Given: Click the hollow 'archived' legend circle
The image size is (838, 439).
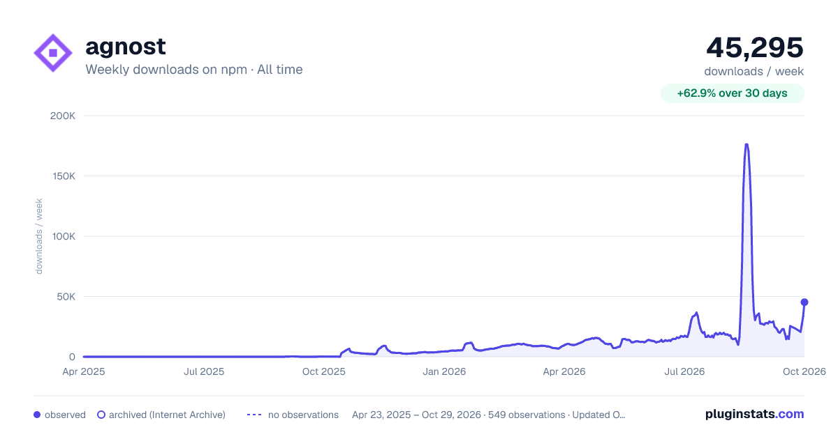Looking at the screenshot, I should pos(101,415).
